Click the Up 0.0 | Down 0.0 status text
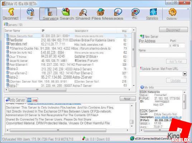The width and height of the screenshot is (192, 143). (x=97, y=139)
